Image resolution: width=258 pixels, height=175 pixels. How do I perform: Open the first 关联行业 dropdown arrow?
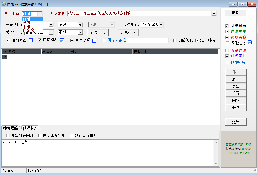pos(51,32)
